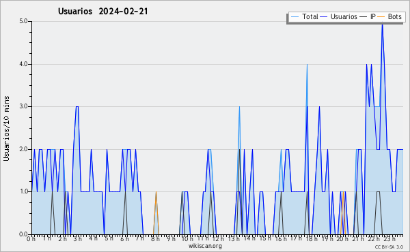Click the x-axis label '13 h'
The width and height of the screenshot is (410, 252).
(x=234, y=238)
